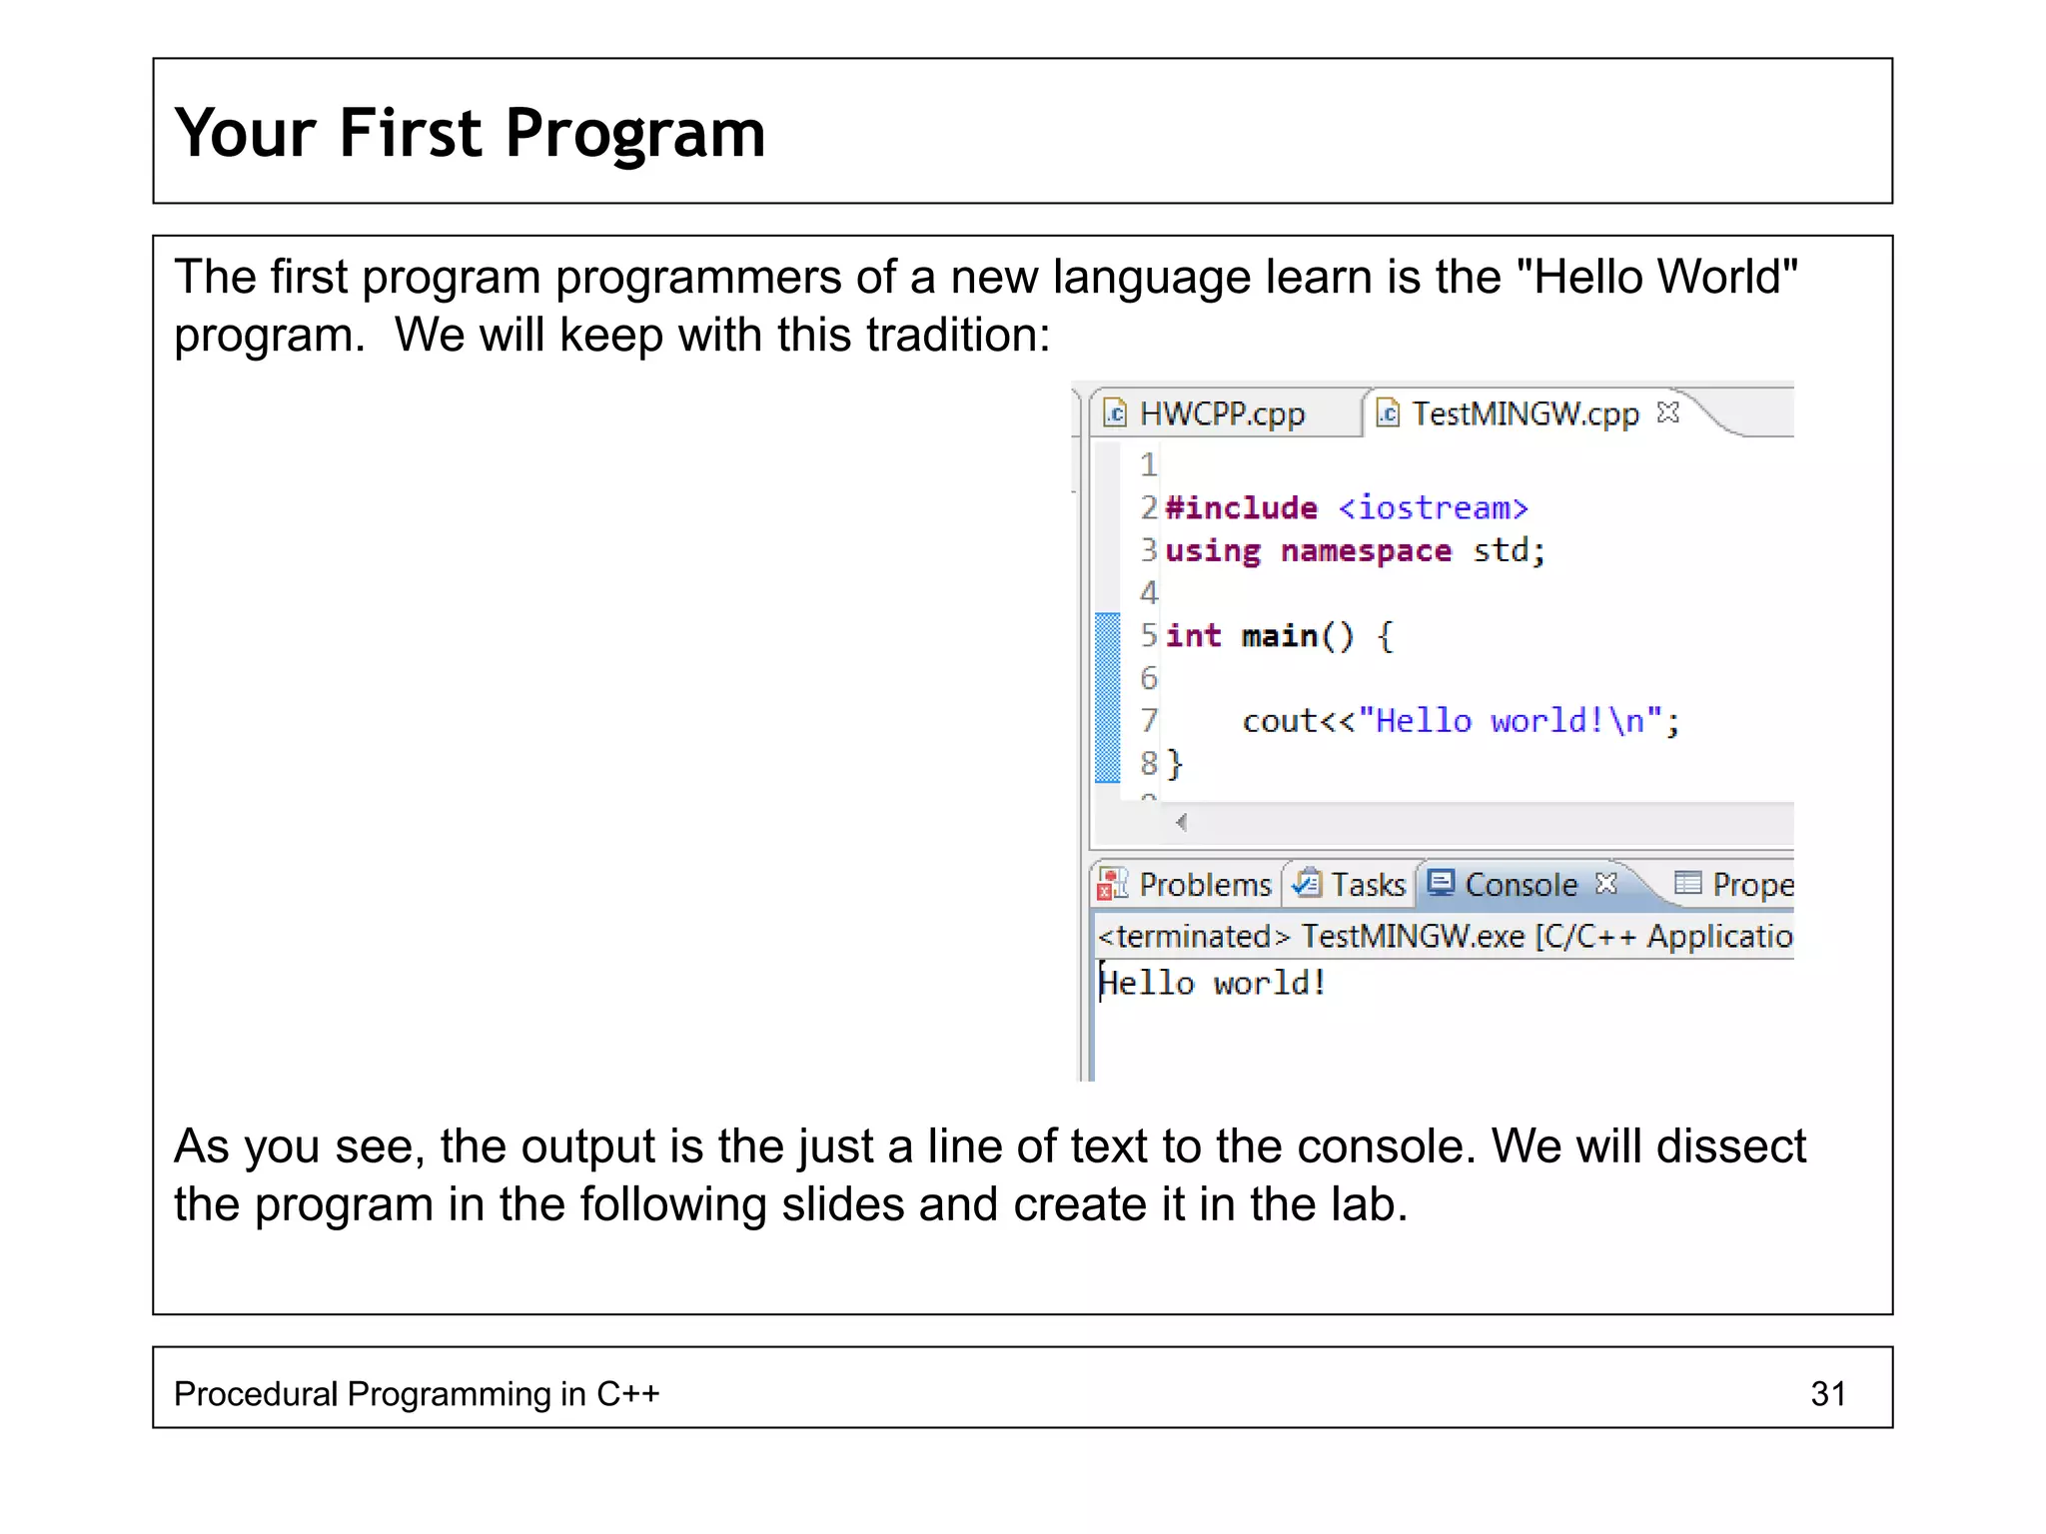Click the Console tab monitor icon
This screenshot has height=1534, width=2046.
[x=1441, y=883]
